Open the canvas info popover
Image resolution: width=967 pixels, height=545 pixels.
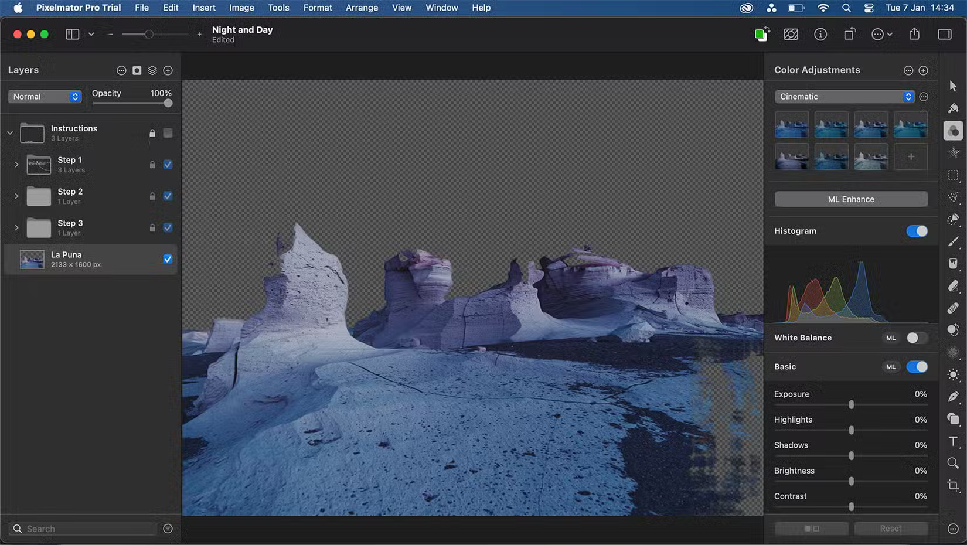click(820, 34)
